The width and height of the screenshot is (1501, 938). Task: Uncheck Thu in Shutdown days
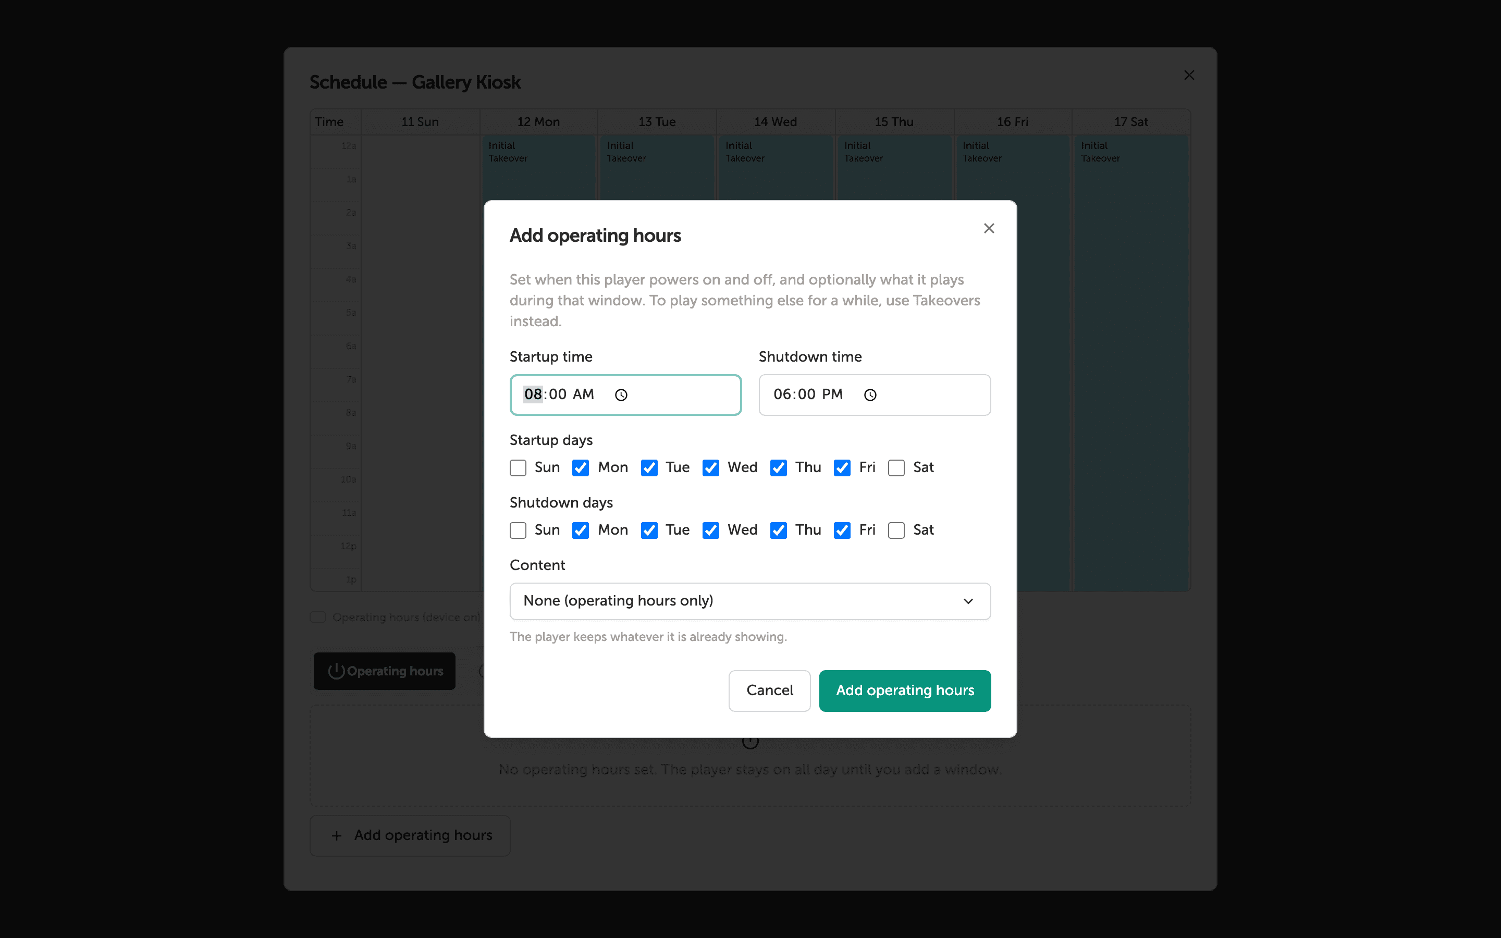coord(779,530)
